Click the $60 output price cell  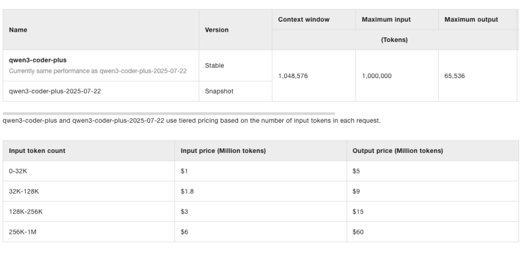pos(433,232)
